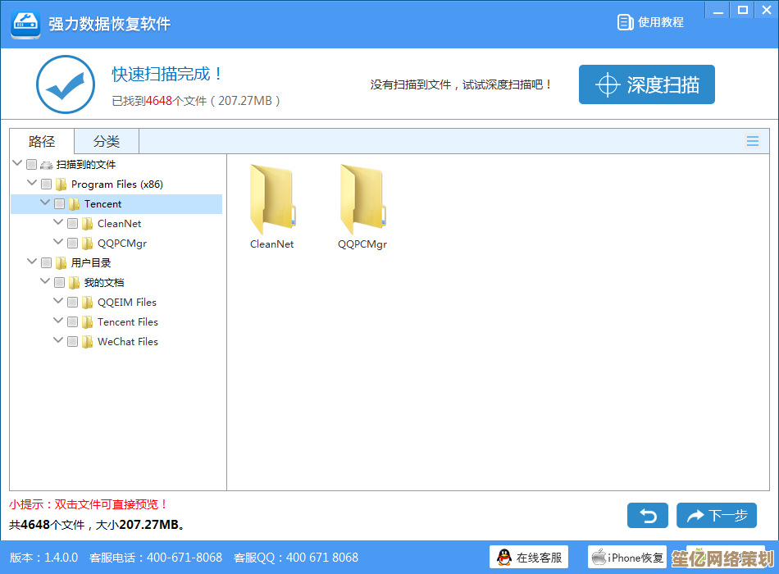The height and width of the screenshot is (574, 779).
Task: Launch the iPhone恢复 recovery option
Action: point(627,558)
